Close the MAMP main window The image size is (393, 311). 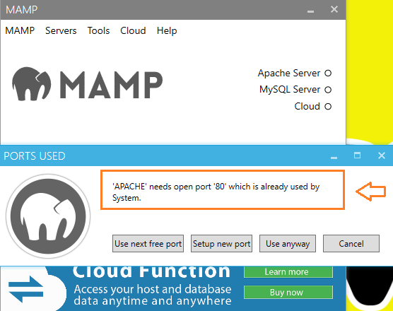(334, 9)
